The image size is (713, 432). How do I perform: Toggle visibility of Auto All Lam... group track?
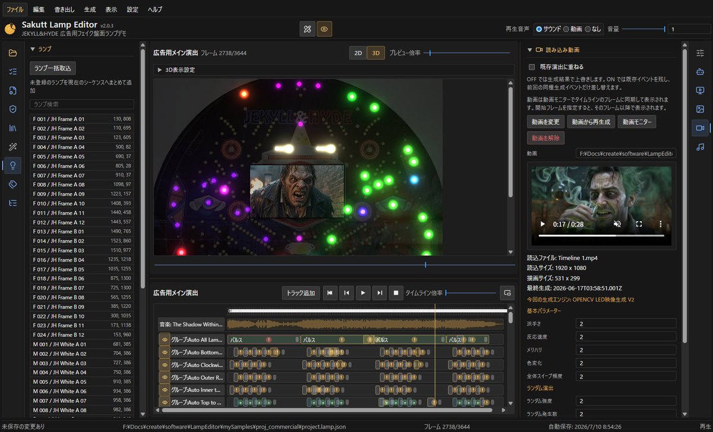(x=165, y=340)
